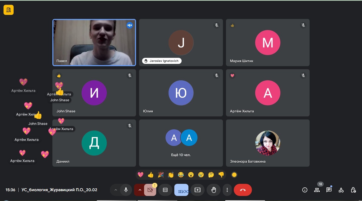Viewport: 362px width, 201px height.
Task: Leave the call with red hang-up button
Action: pyautogui.click(x=243, y=190)
